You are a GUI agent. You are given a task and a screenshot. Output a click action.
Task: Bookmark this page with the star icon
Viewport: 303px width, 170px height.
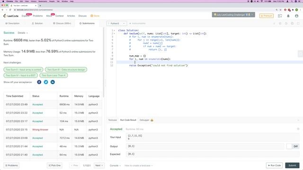[x=280, y=9]
